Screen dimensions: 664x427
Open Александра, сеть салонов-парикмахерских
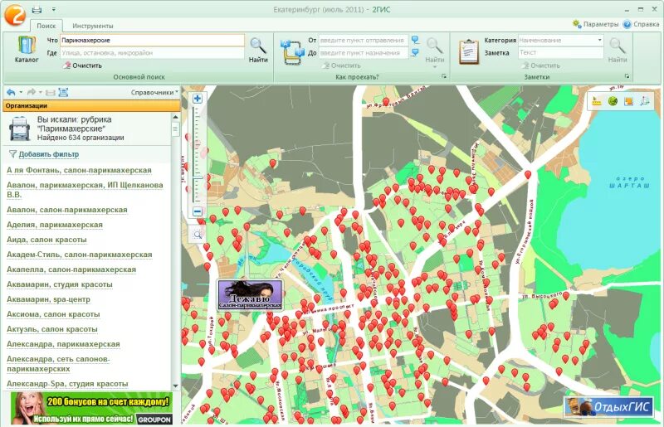click(x=58, y=364)
